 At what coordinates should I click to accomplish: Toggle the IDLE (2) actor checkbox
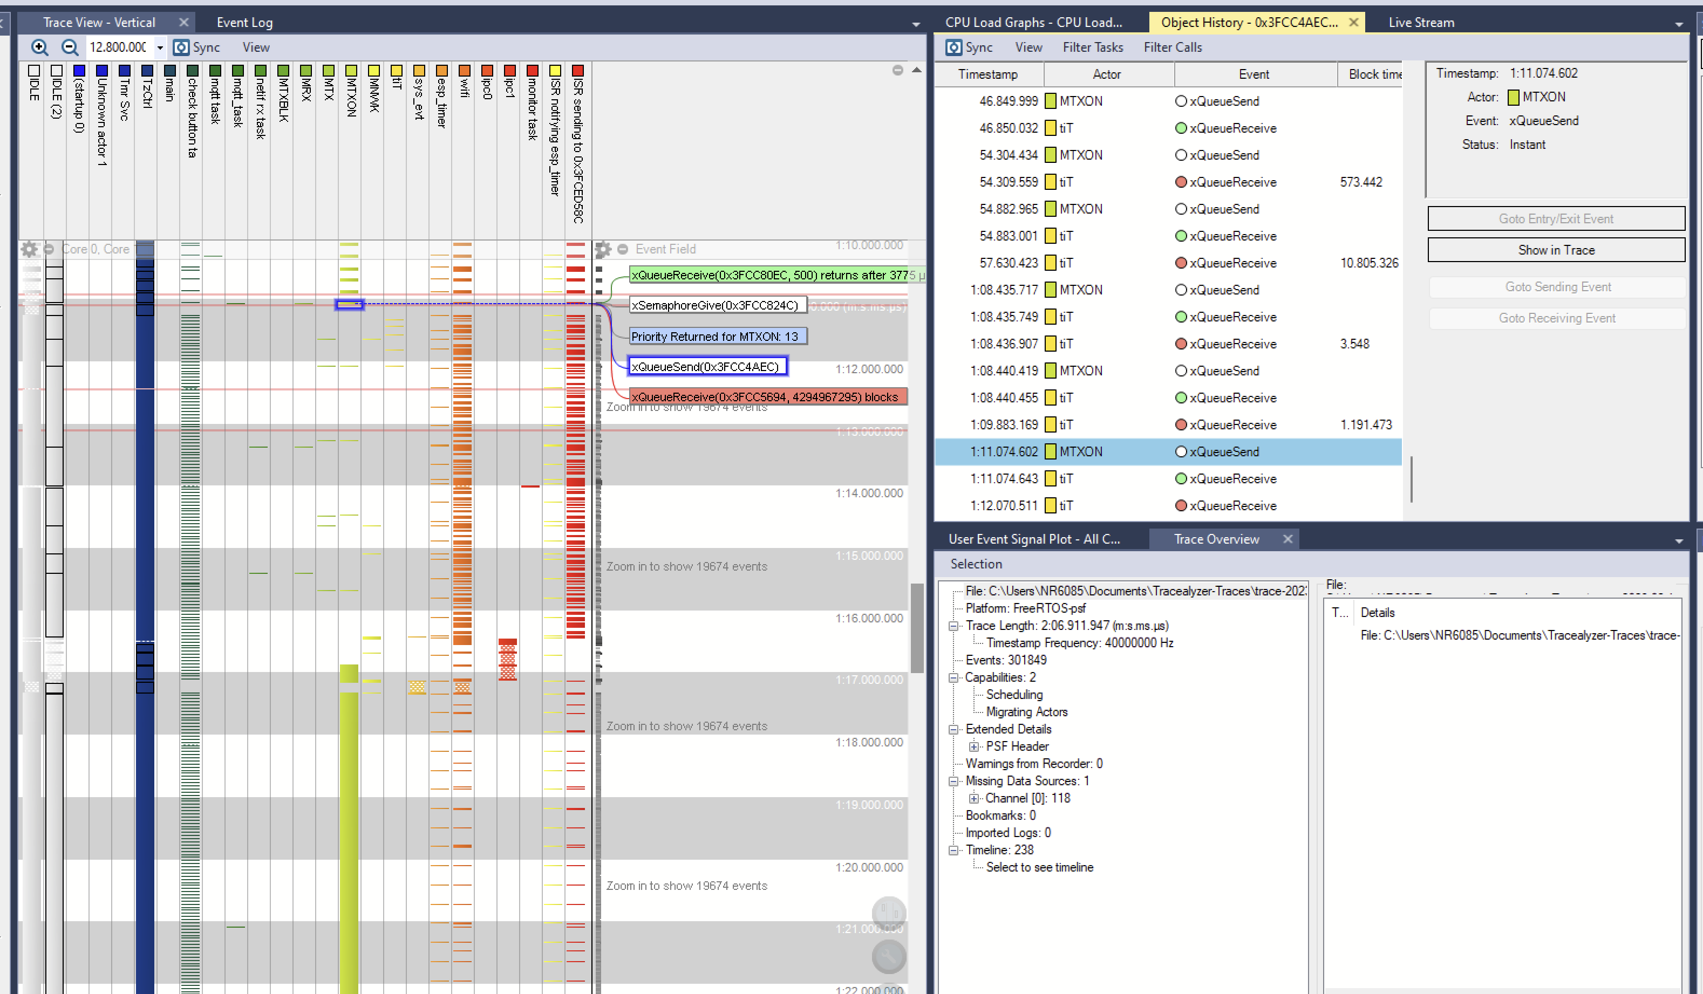tap(57, 70)
